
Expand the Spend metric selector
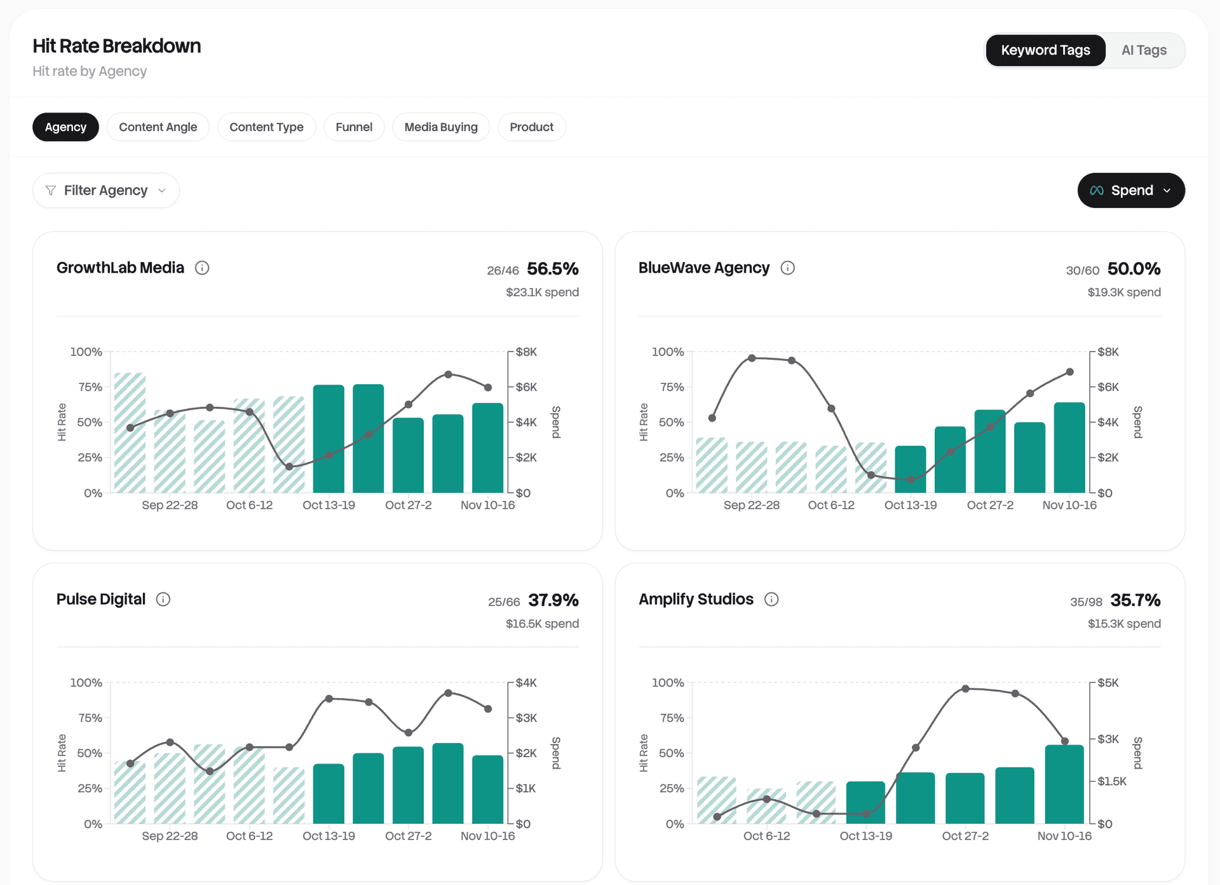(1131, 190)
